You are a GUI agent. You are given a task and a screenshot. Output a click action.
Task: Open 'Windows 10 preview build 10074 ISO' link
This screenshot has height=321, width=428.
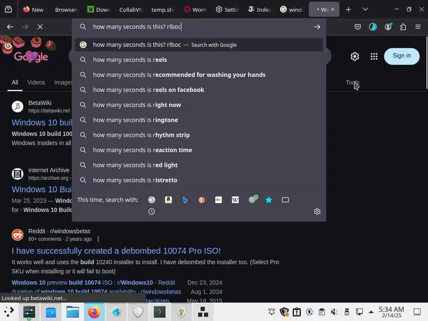click(x=93, y=283)
